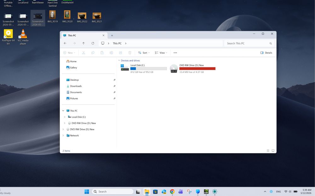315x196 pixels.
Task: Select the PotPlayer 64 bit desktop shortcut
Action: (8, 37)
